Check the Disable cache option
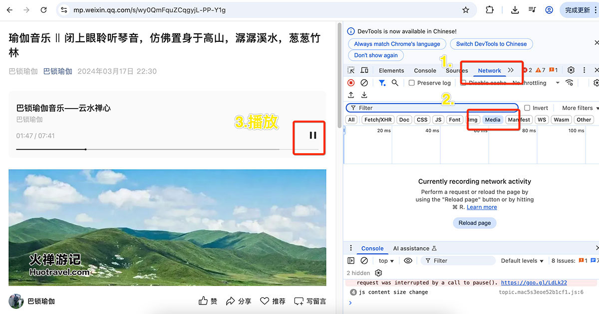The image size is (599, 314). [464, 83]
